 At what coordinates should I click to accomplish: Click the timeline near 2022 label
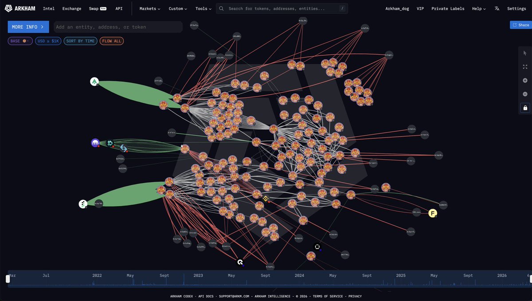click(x=97, y=275)
